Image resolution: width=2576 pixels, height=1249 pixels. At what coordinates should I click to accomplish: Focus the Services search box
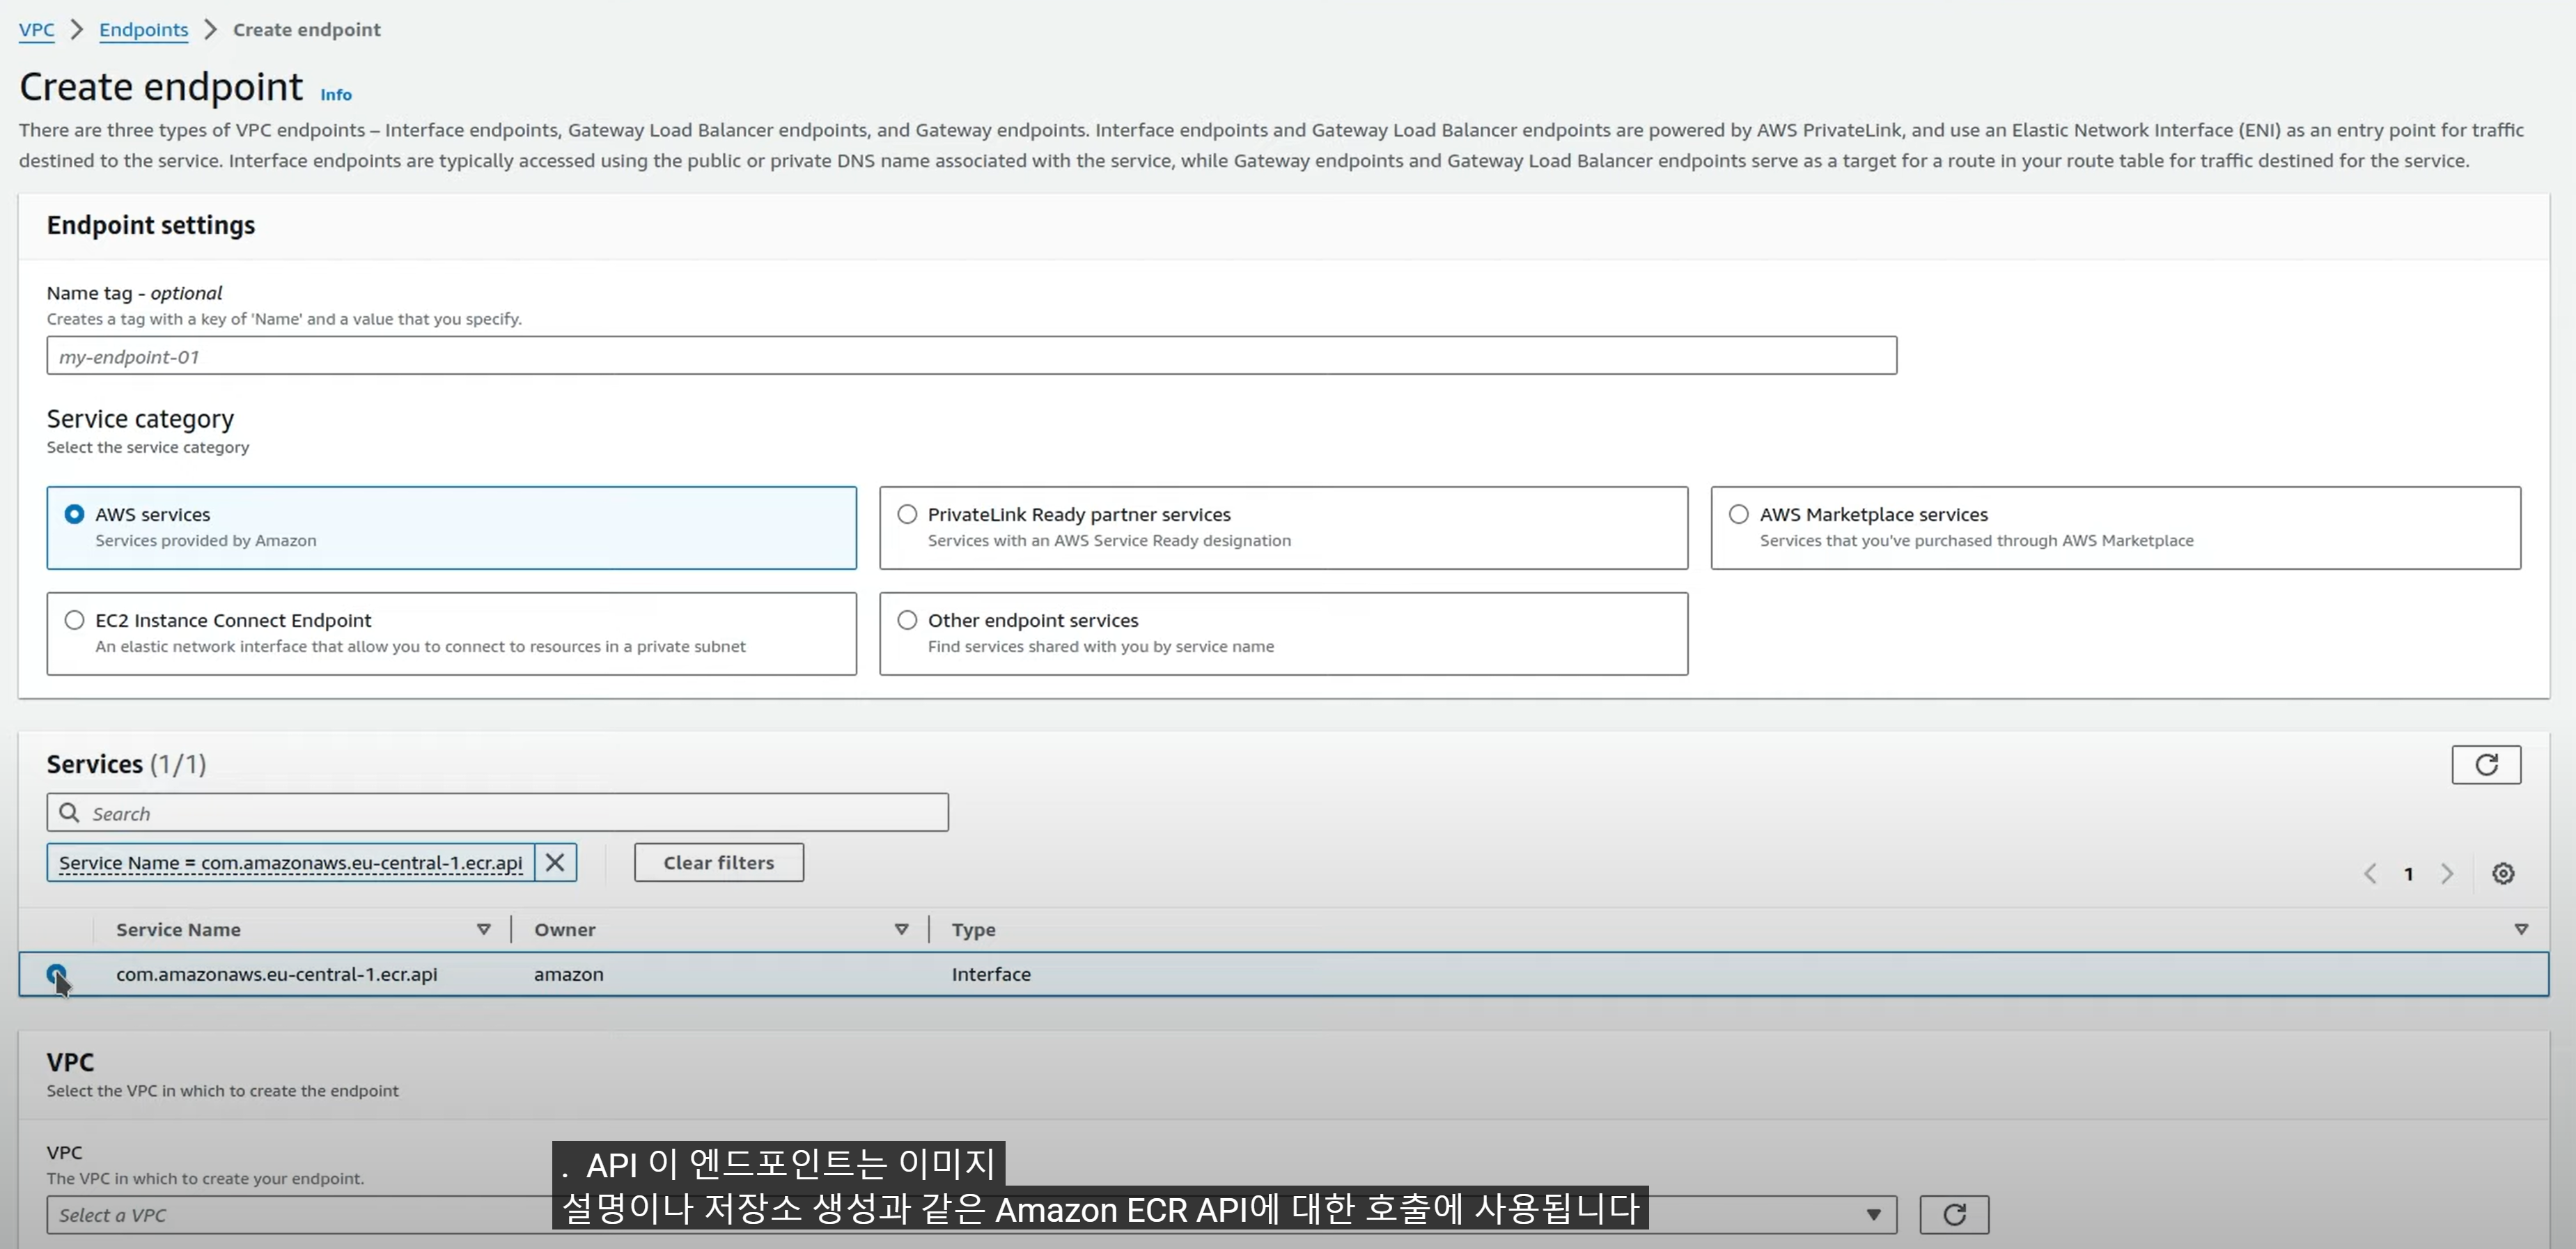(510, 813)
